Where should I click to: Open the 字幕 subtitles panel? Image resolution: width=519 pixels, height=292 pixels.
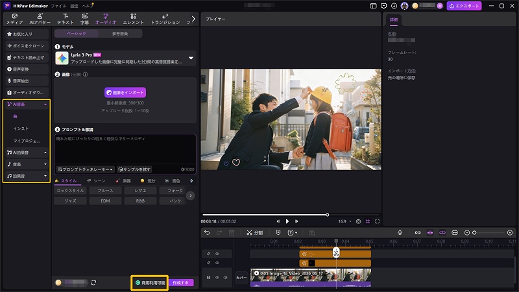(85, 19)
